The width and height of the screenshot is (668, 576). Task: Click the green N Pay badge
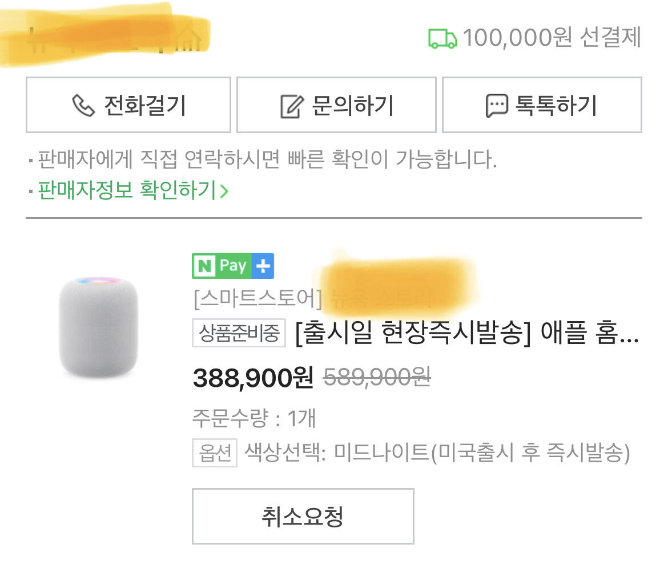[x=222, y=266]
